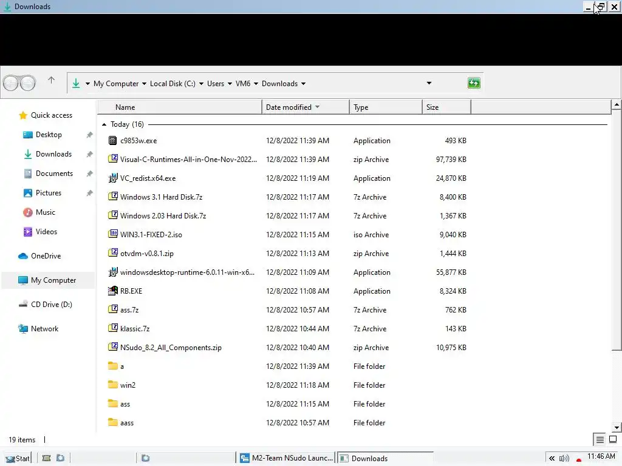This screenshot has height=466, width=622.
Task: Switch to M2-Team NSudo Launcher taskbar window
Action: click(287, 458)
